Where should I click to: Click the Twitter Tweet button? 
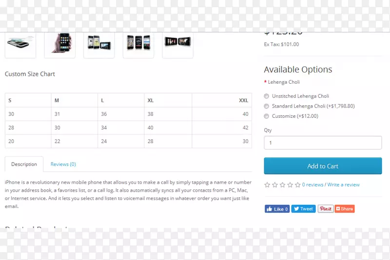pos(303,209)
